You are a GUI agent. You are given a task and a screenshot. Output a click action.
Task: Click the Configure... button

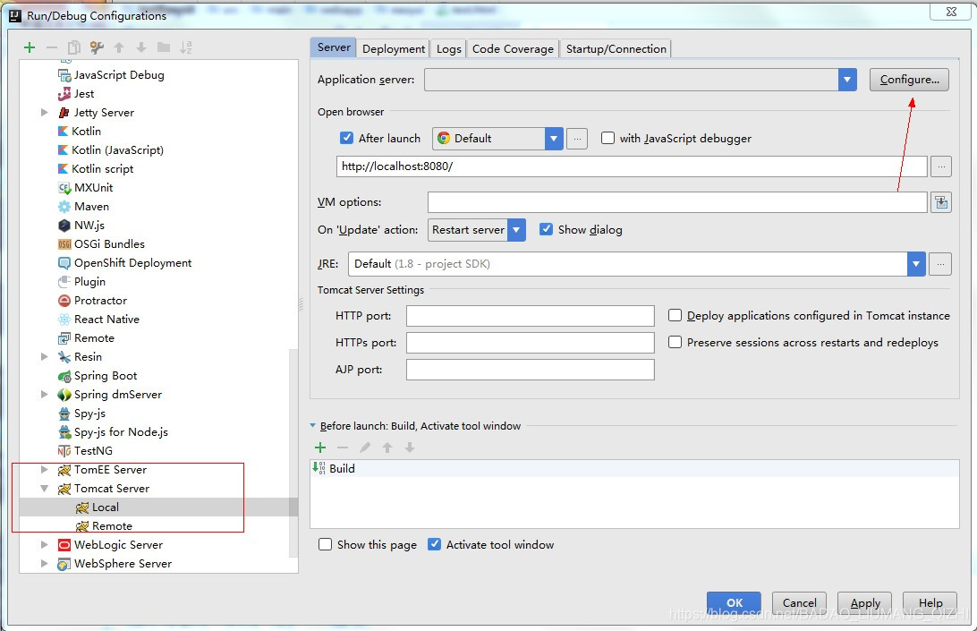[909, 80]
